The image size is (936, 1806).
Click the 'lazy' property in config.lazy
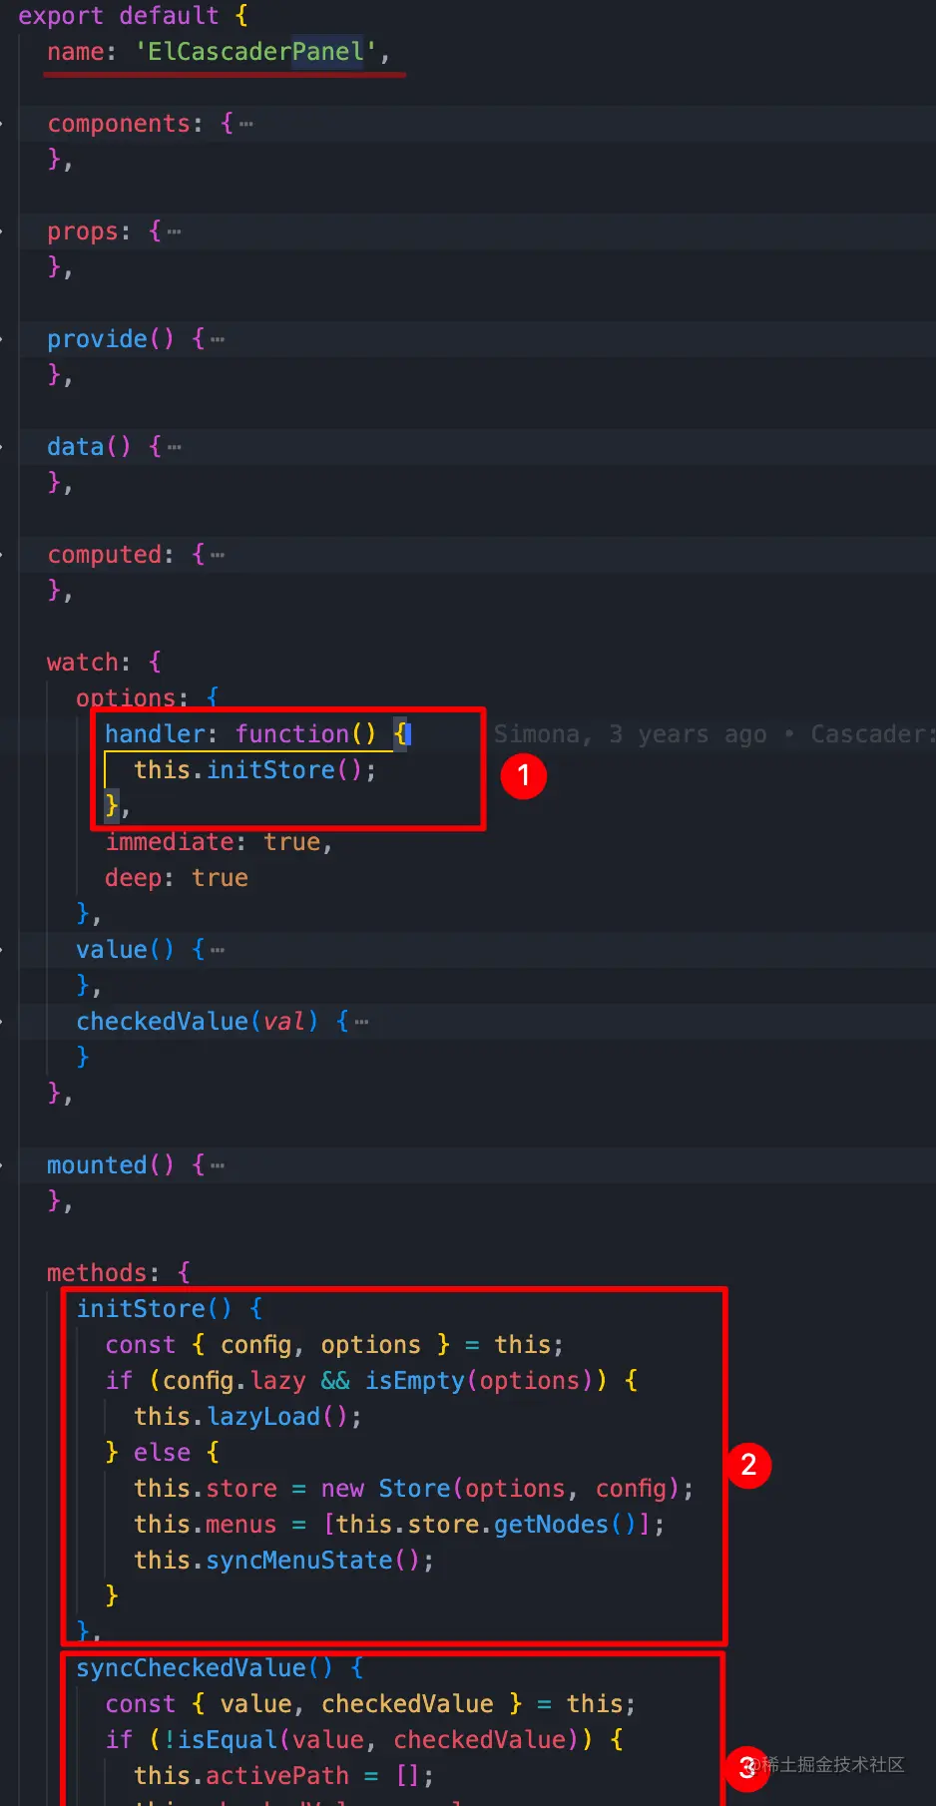pyautogui.click(x=278, y=1381)
